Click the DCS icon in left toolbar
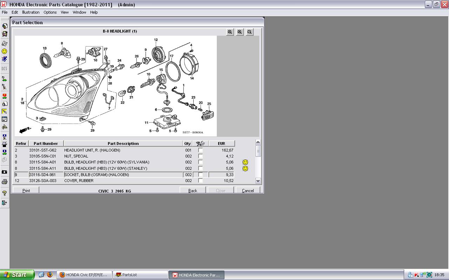 tap(5, 69)
